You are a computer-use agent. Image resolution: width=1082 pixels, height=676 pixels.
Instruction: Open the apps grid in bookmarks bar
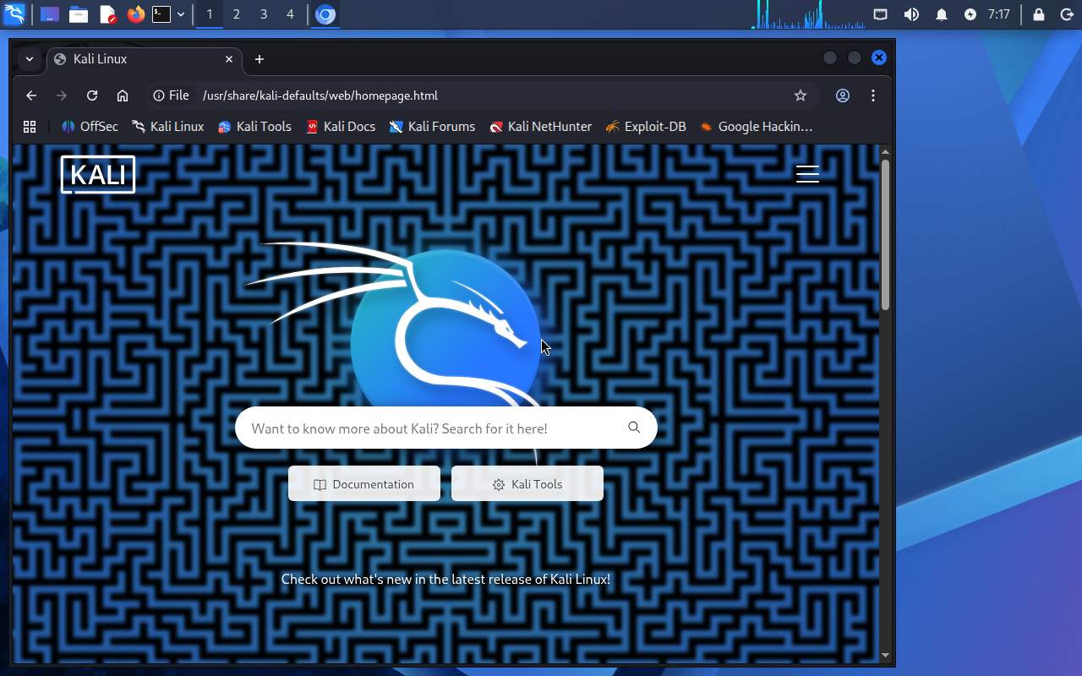click(30, 127)
